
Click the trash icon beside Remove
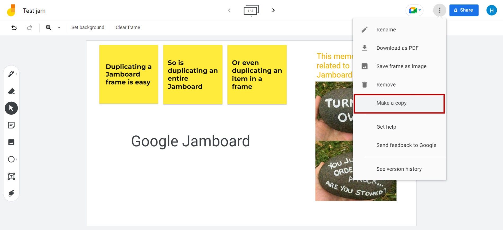(x=365, y=85)
